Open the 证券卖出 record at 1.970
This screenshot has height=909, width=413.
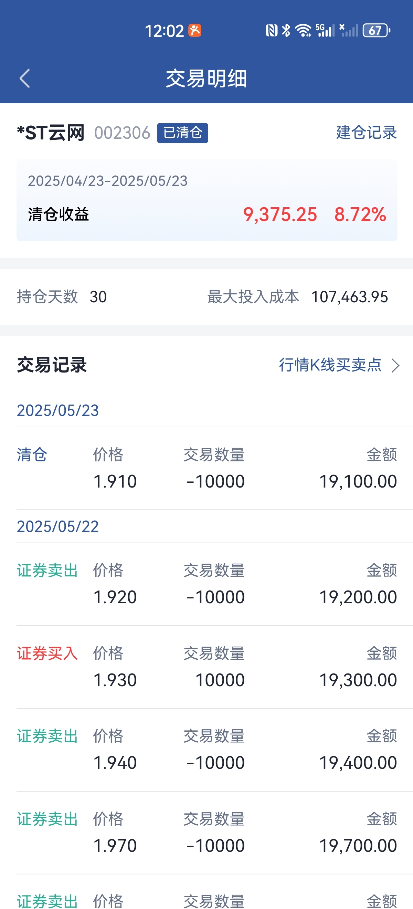pyautogui.click(x=207, y=833)
